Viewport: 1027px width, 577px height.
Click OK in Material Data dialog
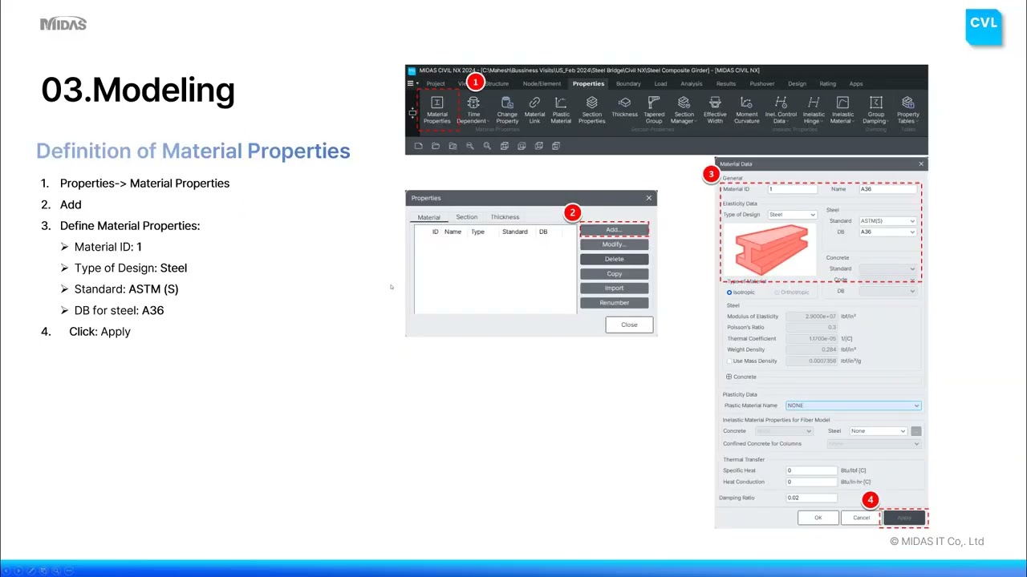click(x=818, y=518)
